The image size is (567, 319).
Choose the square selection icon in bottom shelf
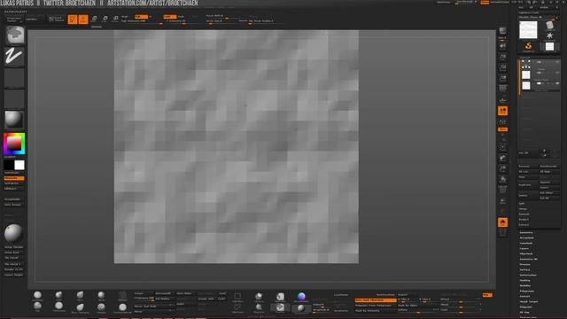[x=237, y=298]
